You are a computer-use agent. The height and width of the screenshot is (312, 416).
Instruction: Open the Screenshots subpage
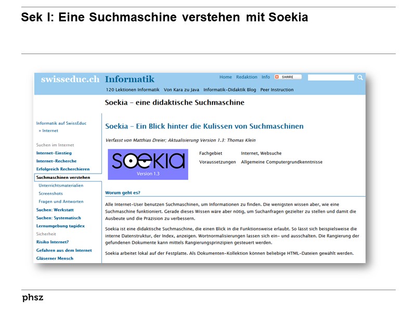pos(50,193)
